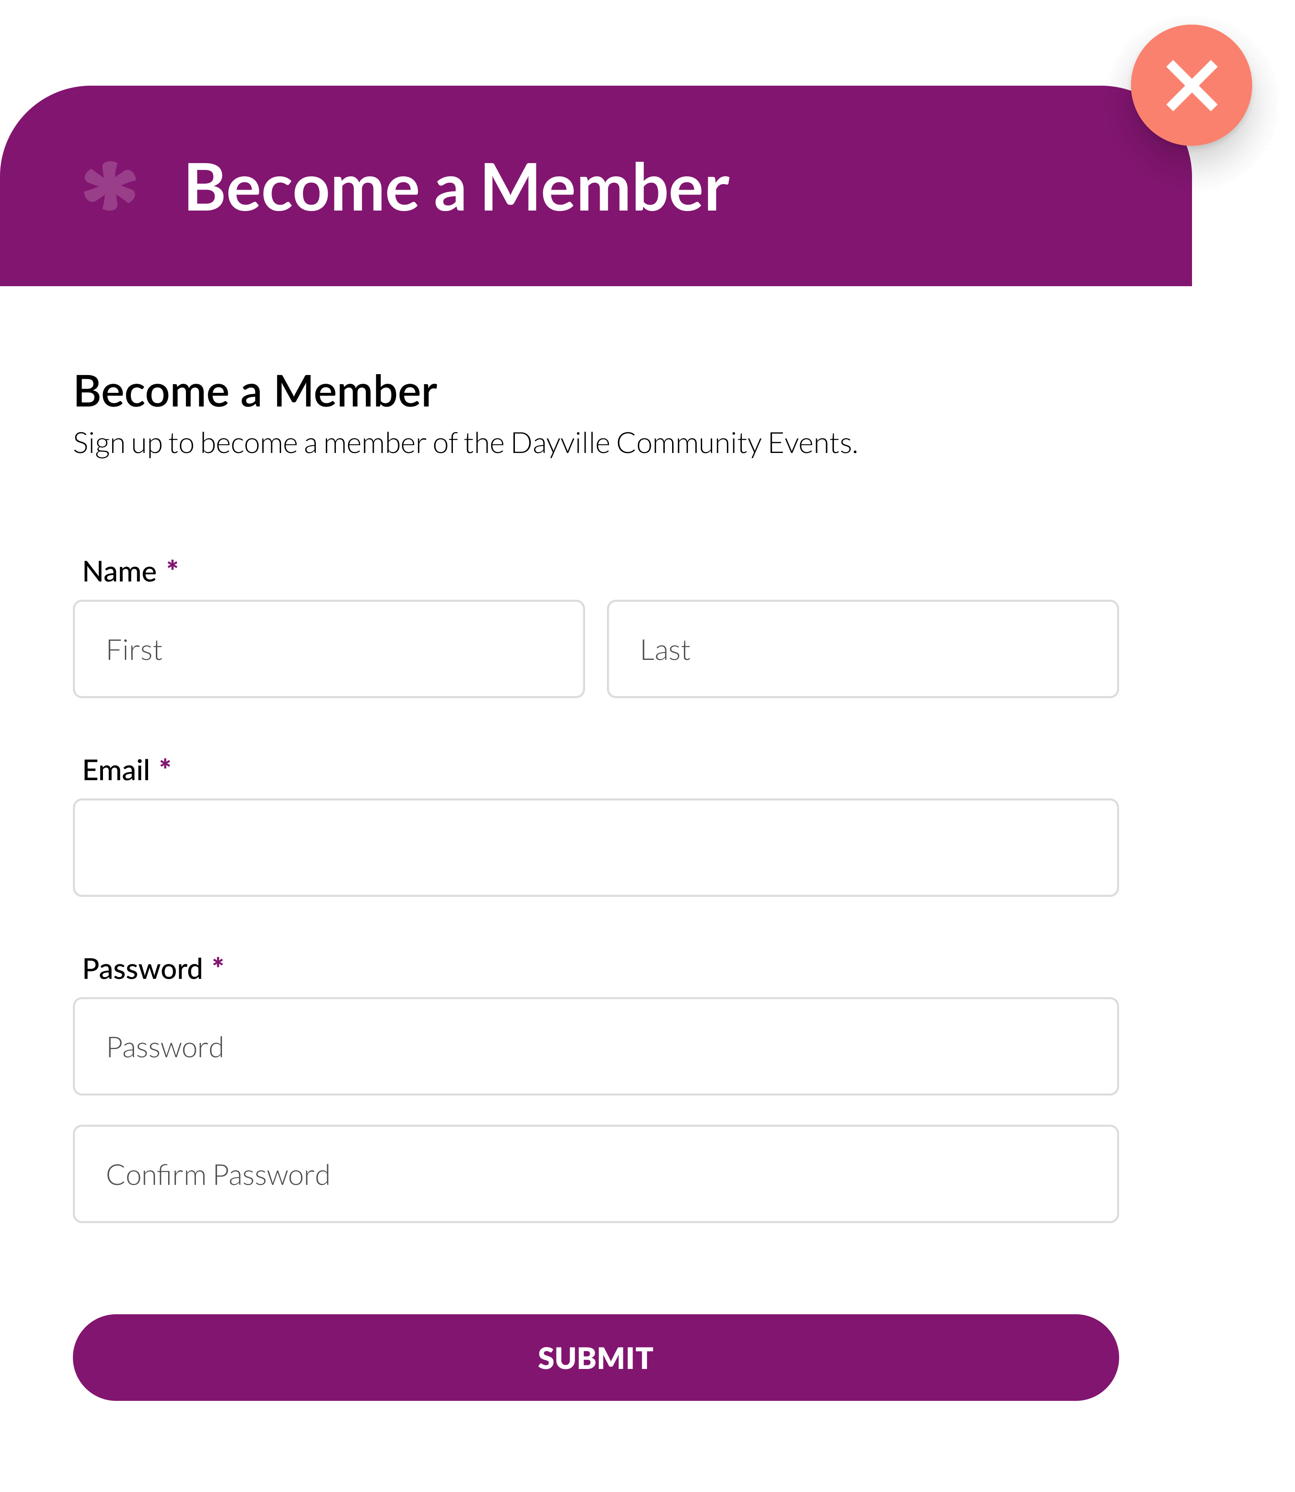Click the black Become a Member heading
Viewport: 1295px width, 1492px height.
click(255, 392)
